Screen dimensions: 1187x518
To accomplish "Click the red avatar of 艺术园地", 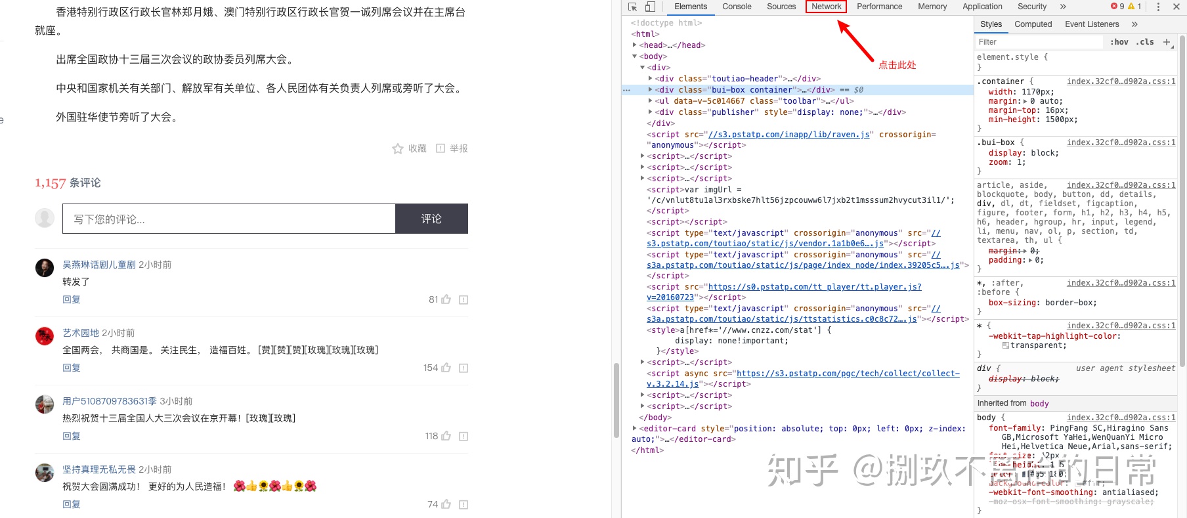I will coord(45,336).
